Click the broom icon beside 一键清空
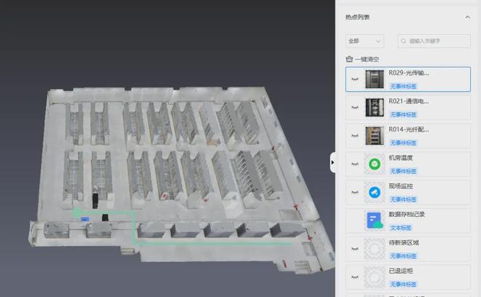481x297 pixels. [x=349, y=59]
